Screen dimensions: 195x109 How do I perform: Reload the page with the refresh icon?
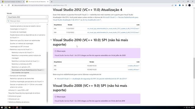(x=9, y=5)
